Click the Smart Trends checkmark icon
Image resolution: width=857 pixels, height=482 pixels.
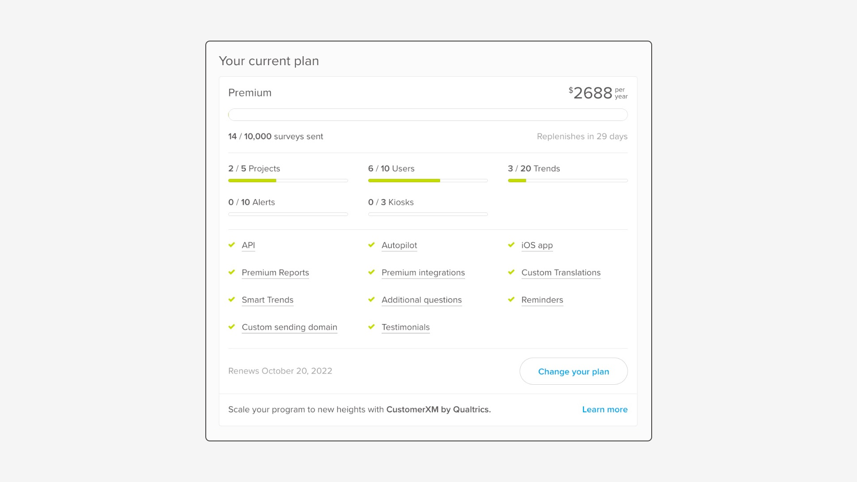232,299
